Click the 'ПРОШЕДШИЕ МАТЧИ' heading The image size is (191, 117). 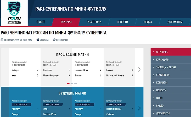click(72, 54)
